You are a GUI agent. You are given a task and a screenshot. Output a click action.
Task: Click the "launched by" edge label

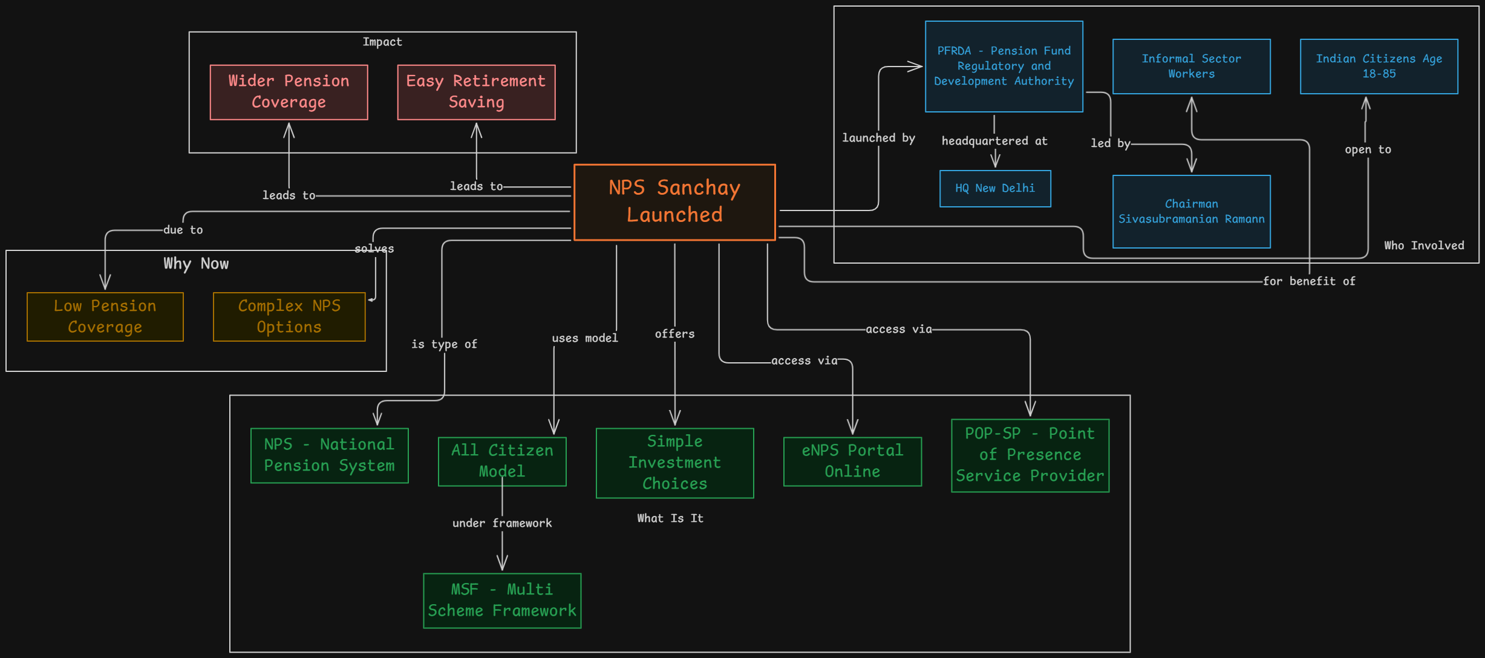coord(878,138)
